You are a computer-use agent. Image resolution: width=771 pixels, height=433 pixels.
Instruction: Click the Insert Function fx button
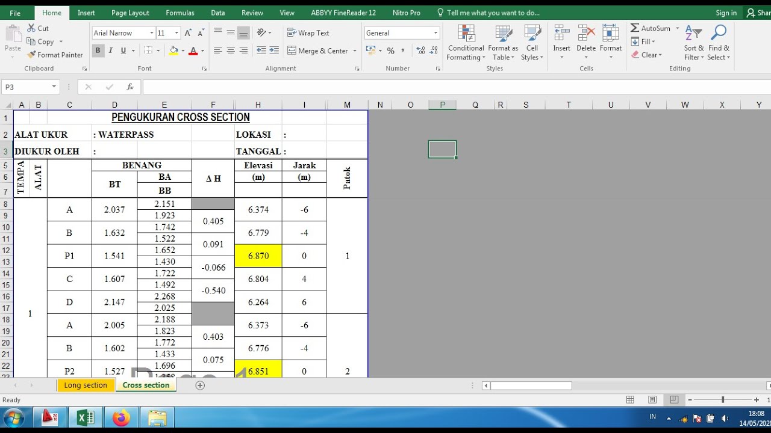[130, 87]
